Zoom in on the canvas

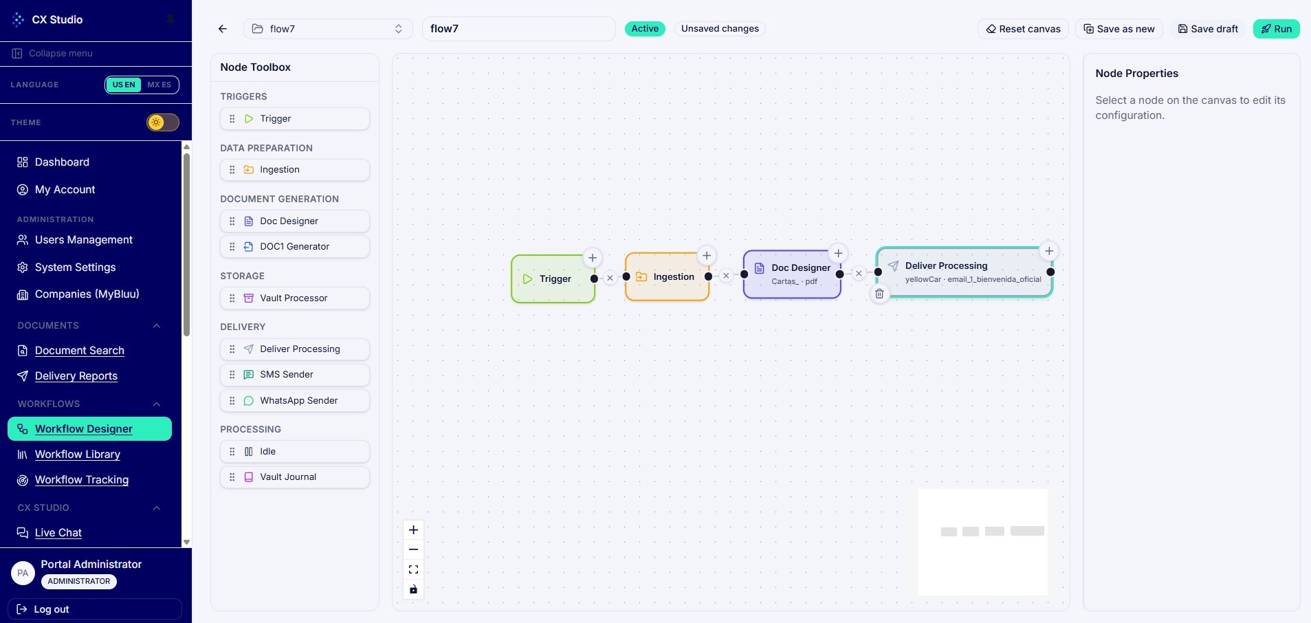click(x=413, y=530)
